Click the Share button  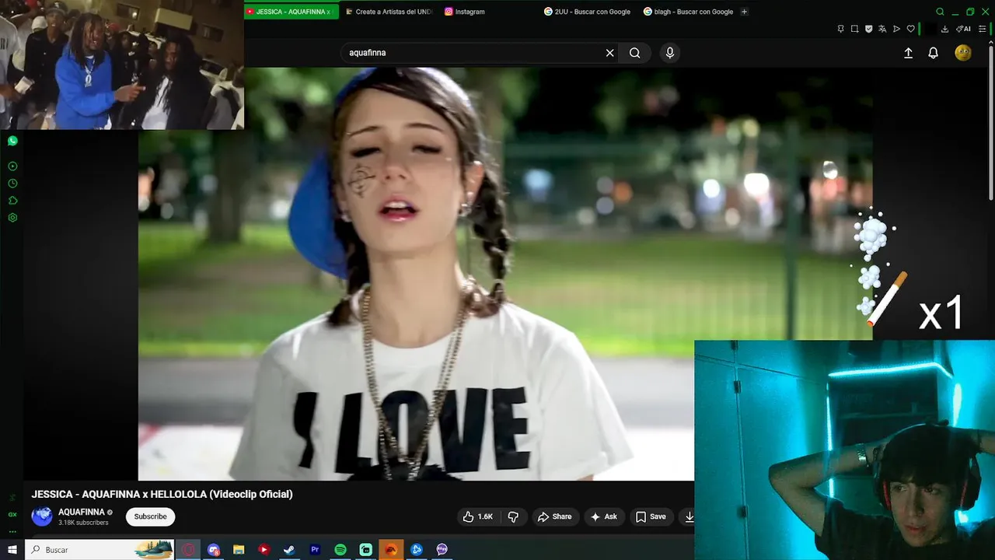tap(555, 516)
